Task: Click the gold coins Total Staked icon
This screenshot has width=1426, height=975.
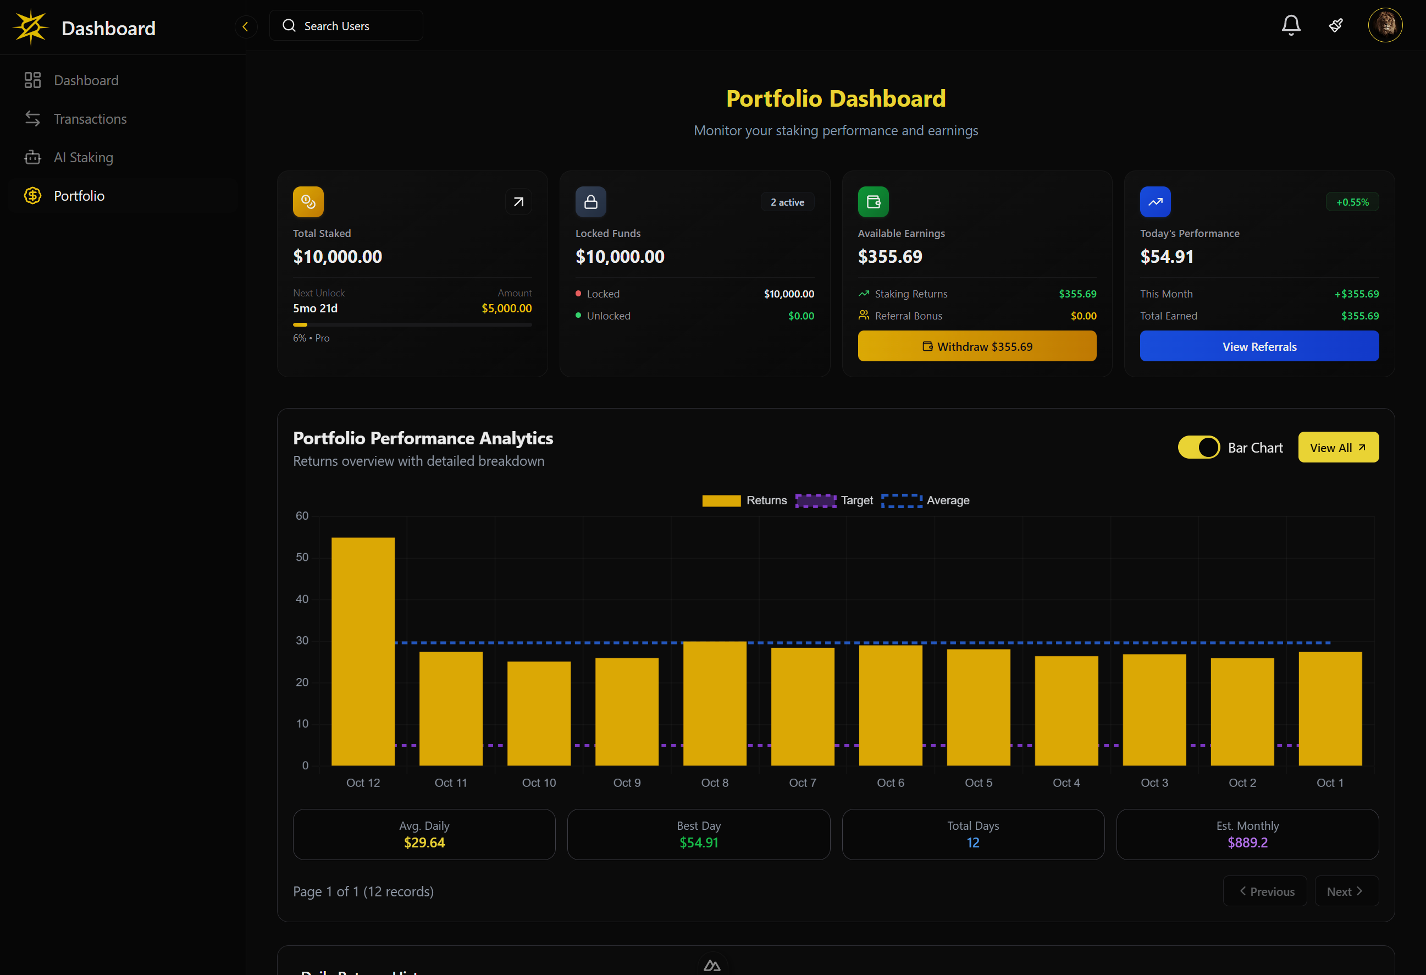Action: click(x=308, y=202)
